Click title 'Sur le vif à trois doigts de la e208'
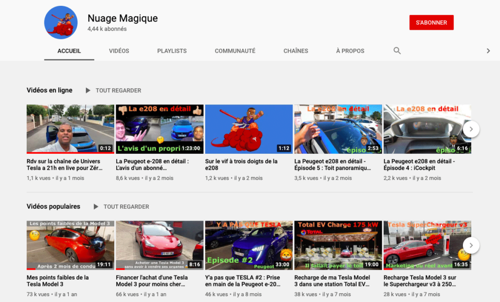Screen dimensions: 500x302 coord(241,165)
